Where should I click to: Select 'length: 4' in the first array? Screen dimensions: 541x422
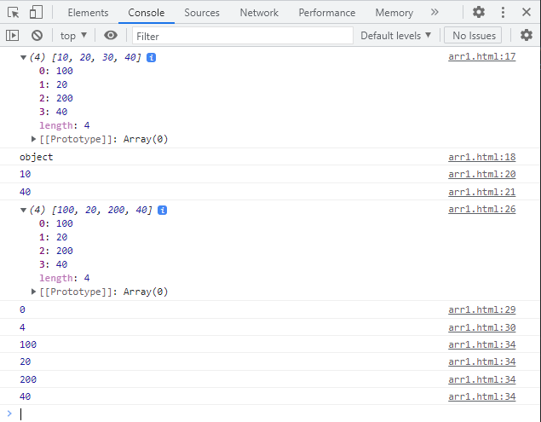point(65,125)
